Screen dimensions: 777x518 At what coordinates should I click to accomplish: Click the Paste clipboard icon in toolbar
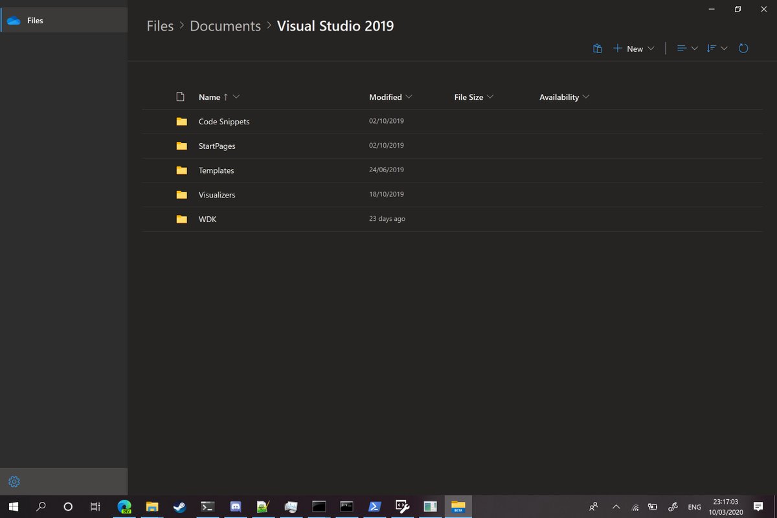(597, 49)
